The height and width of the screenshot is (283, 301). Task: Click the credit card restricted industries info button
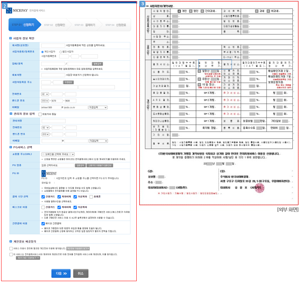(x=100, y=165)
